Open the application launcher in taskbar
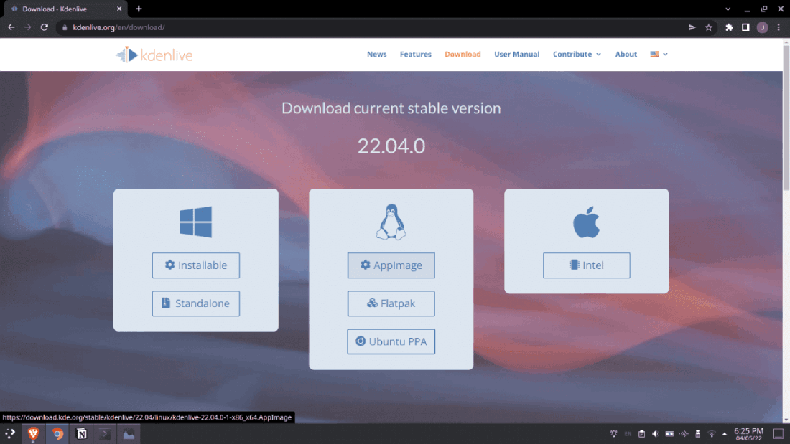This screenshot has height=444, width=790. 10,433
